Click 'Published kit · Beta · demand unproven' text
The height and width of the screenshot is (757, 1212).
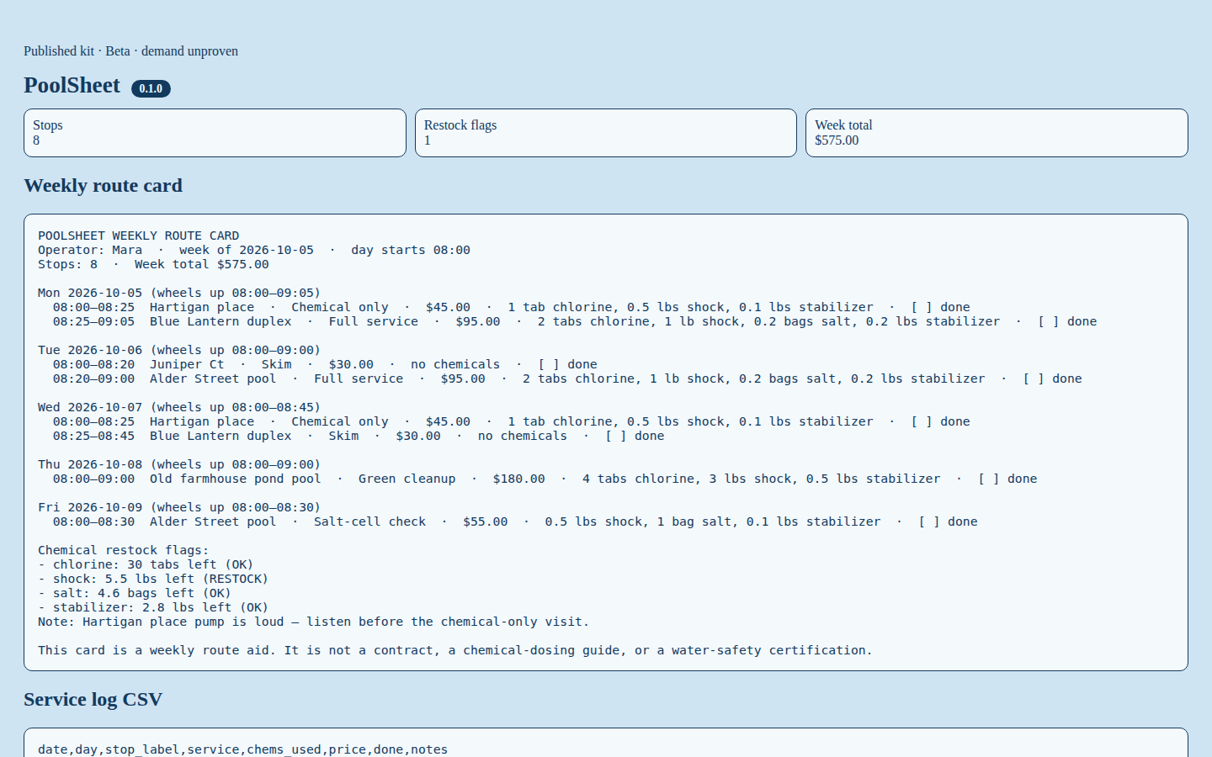(x=130, y=51)
